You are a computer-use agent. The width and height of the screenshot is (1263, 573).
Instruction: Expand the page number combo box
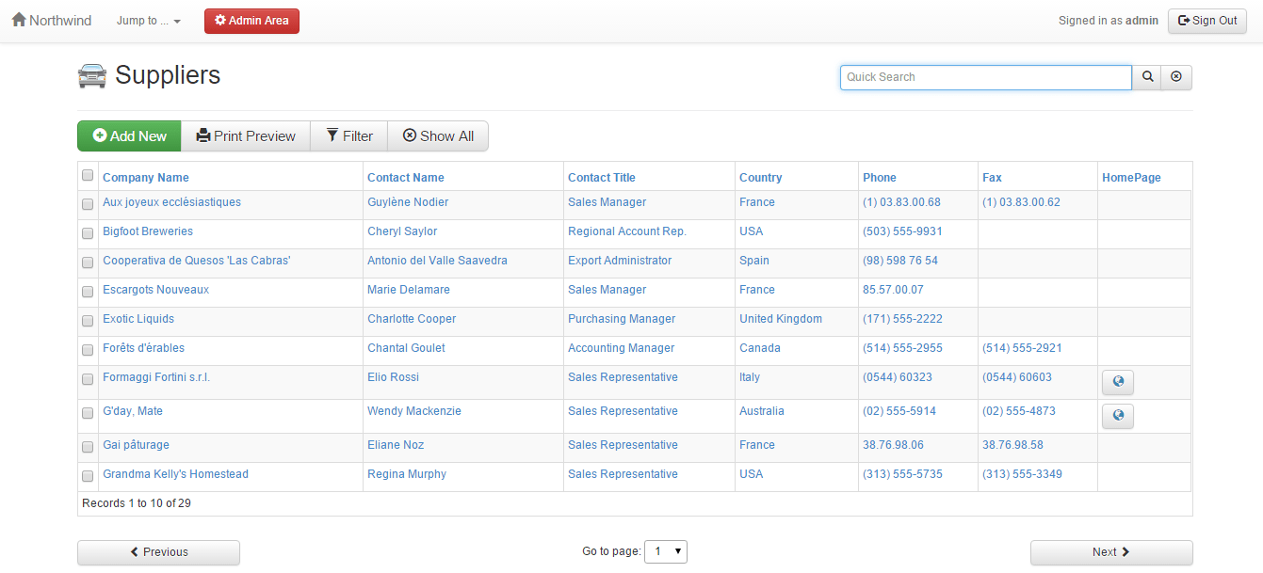click(x=666, y=552)
